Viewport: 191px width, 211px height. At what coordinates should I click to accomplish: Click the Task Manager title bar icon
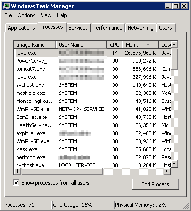tap(7, 6)
